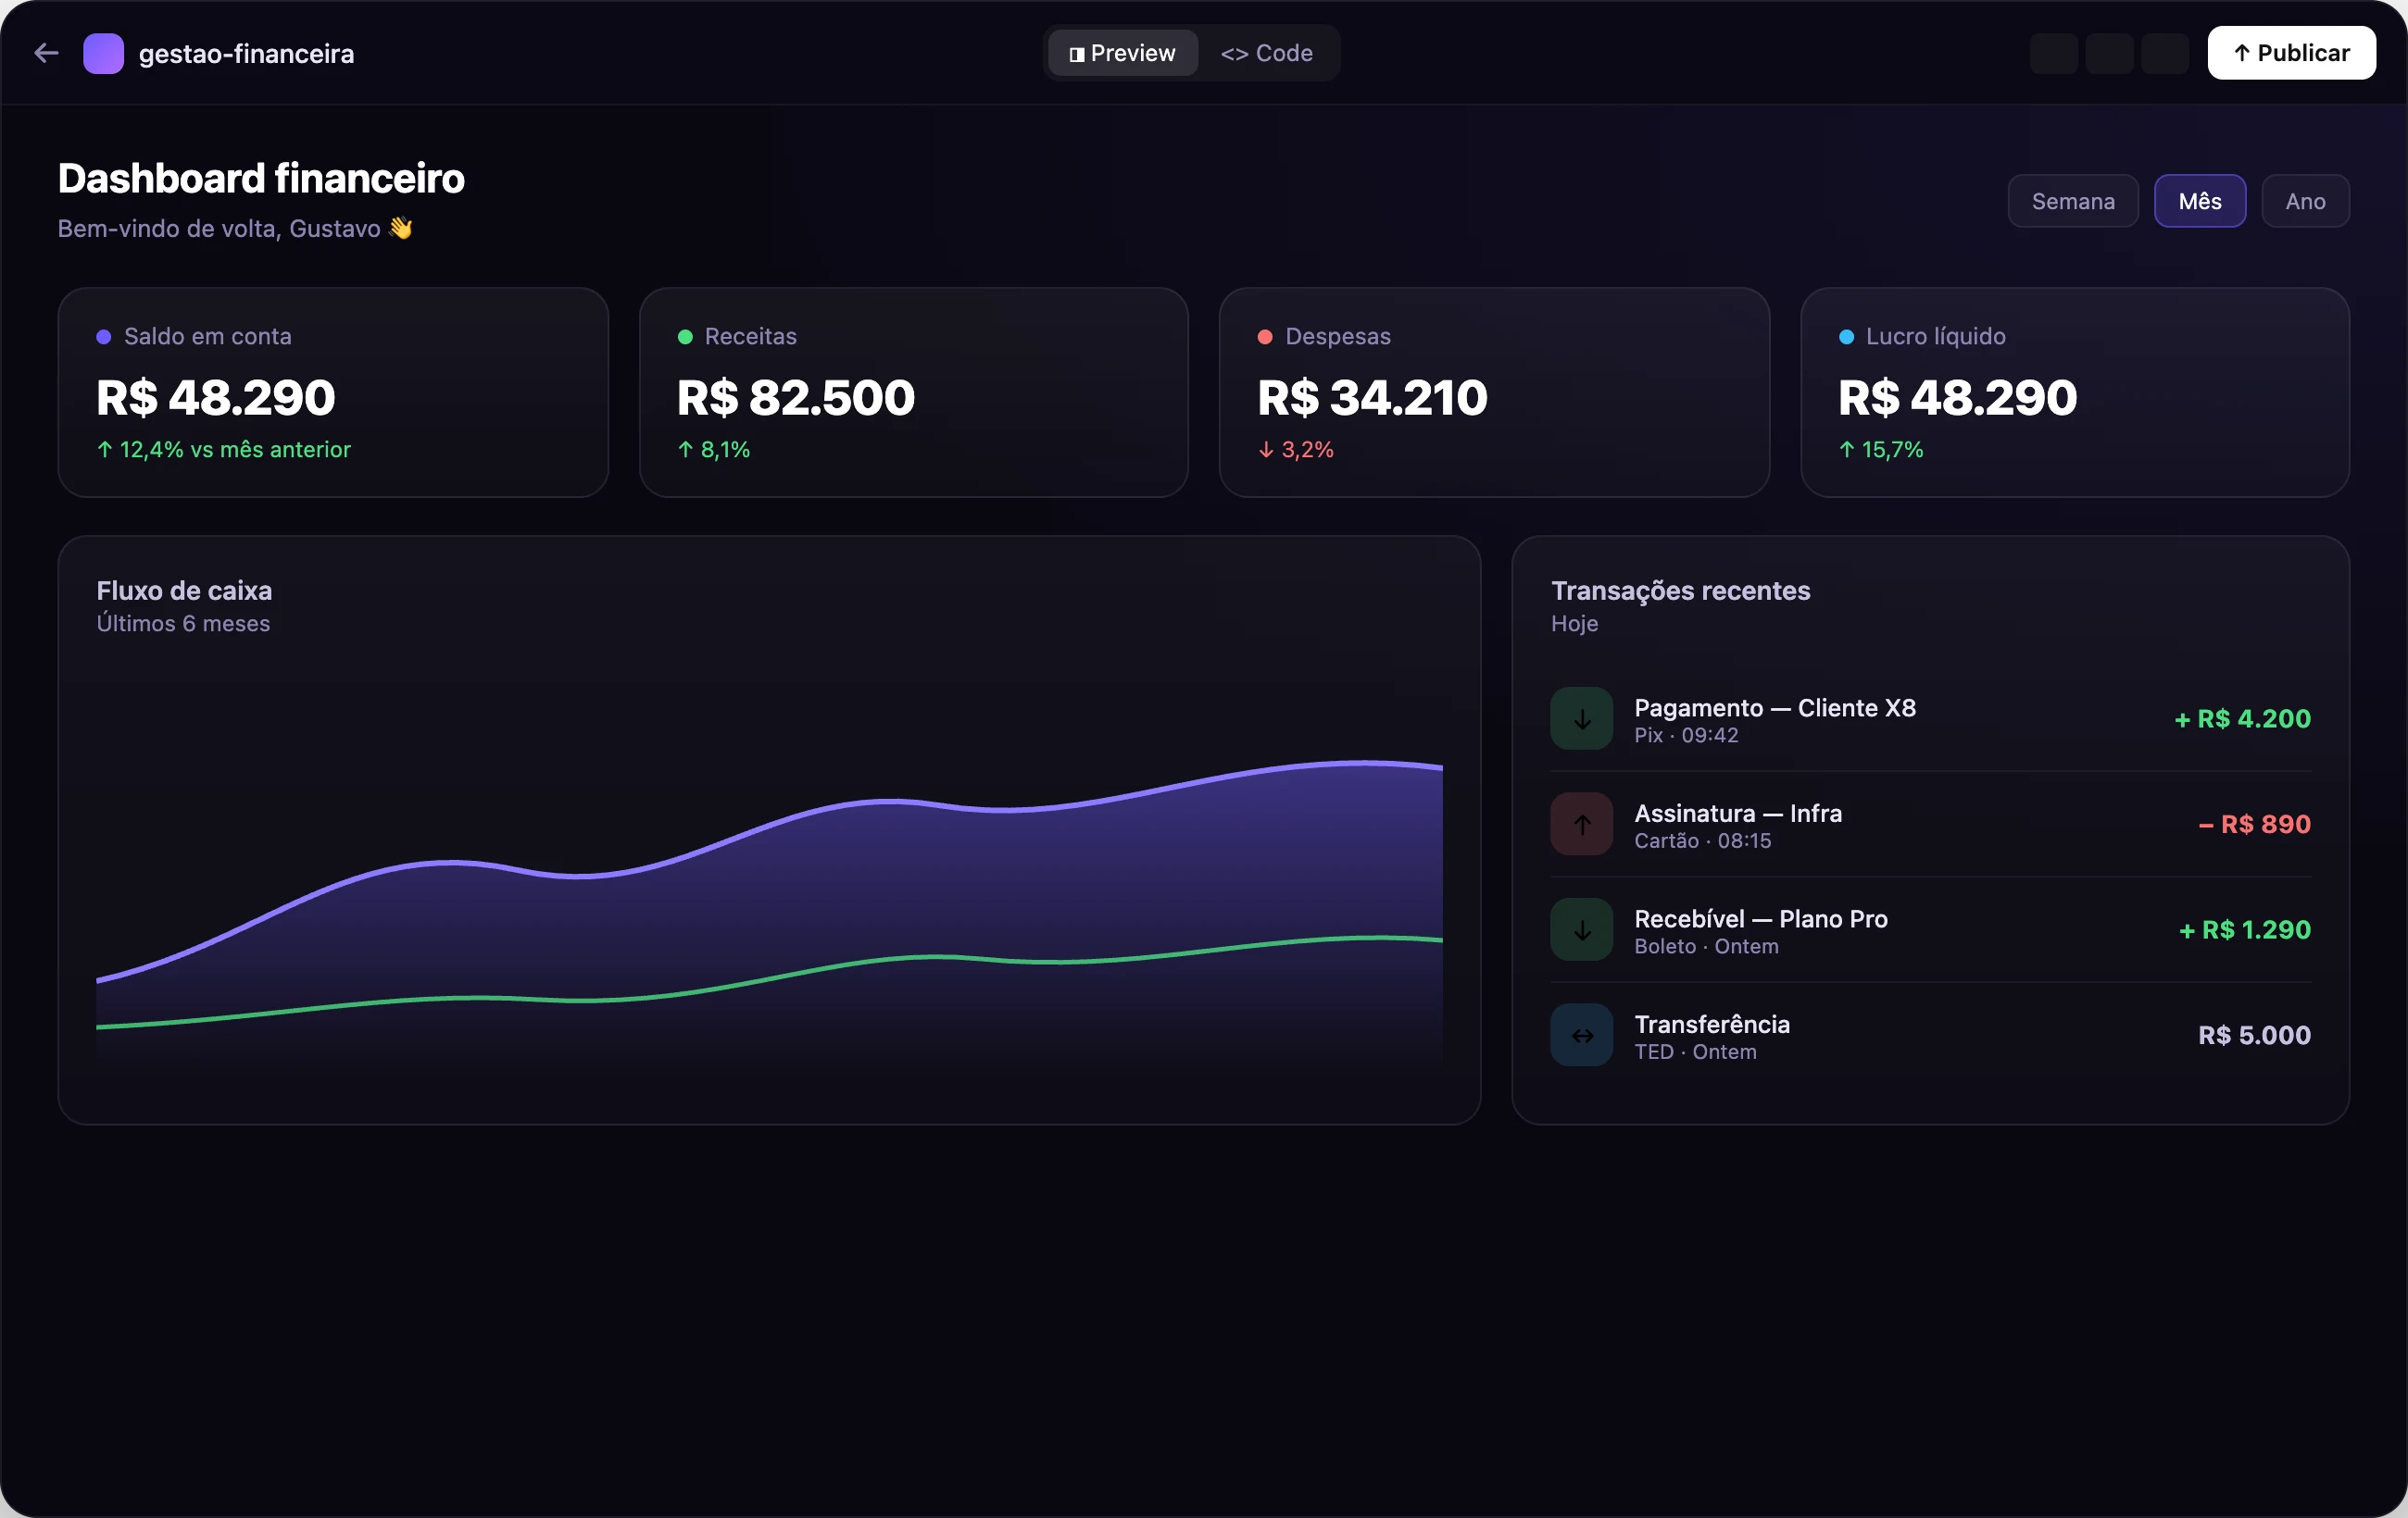Select the Mês period filter
This screenshot has width=2408, height=1518.
pos(2200,201)
